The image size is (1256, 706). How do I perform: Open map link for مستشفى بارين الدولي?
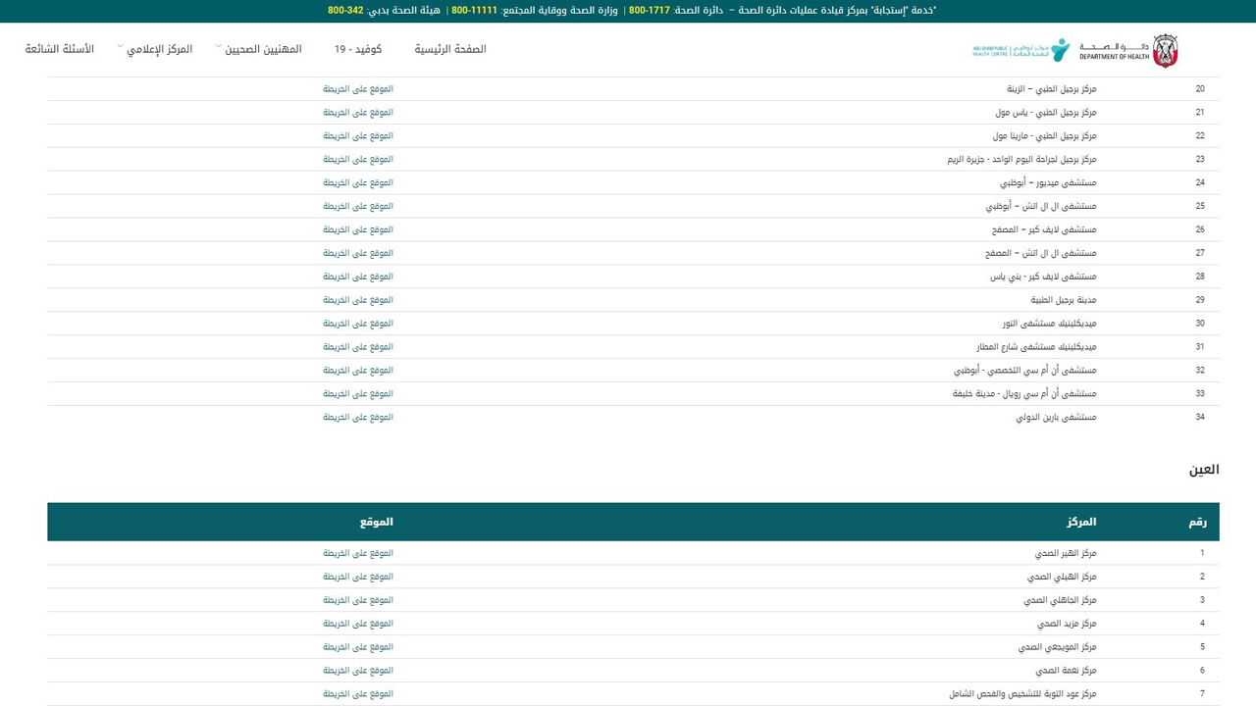[x=358, y=418]
